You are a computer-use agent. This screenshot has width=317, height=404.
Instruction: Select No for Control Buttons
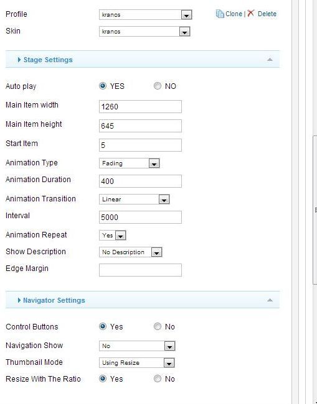tap(158, 326)
